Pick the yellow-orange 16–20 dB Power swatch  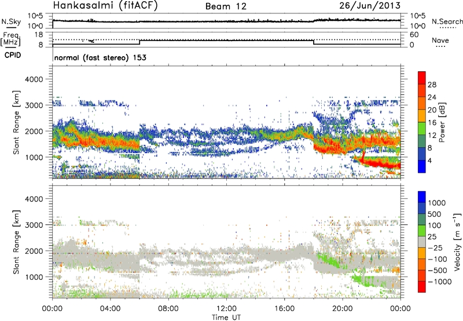[x=422, y=116]
